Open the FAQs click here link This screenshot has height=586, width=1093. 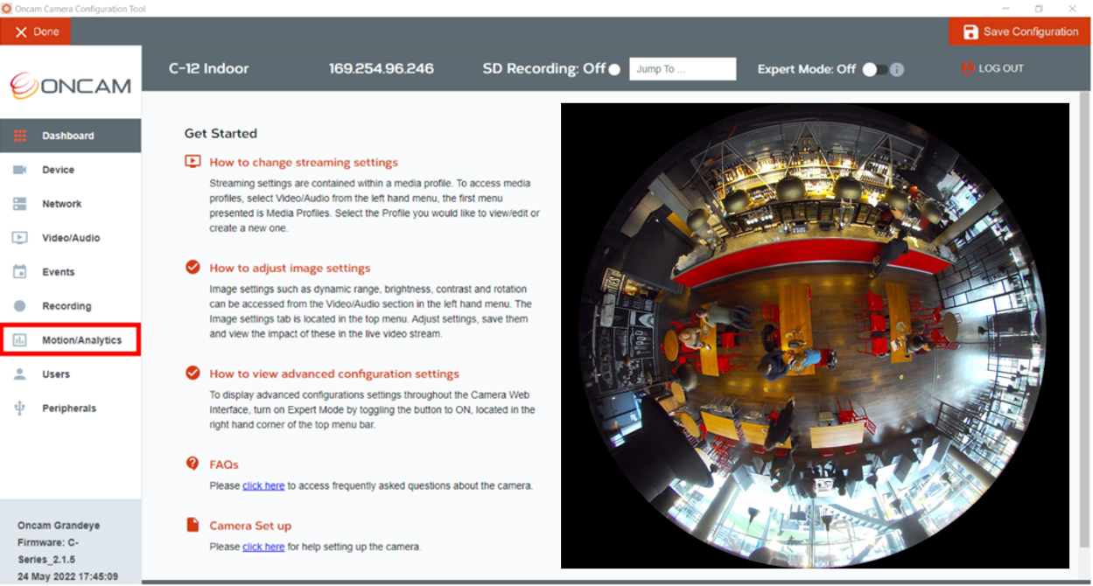[x=263, y=485]
